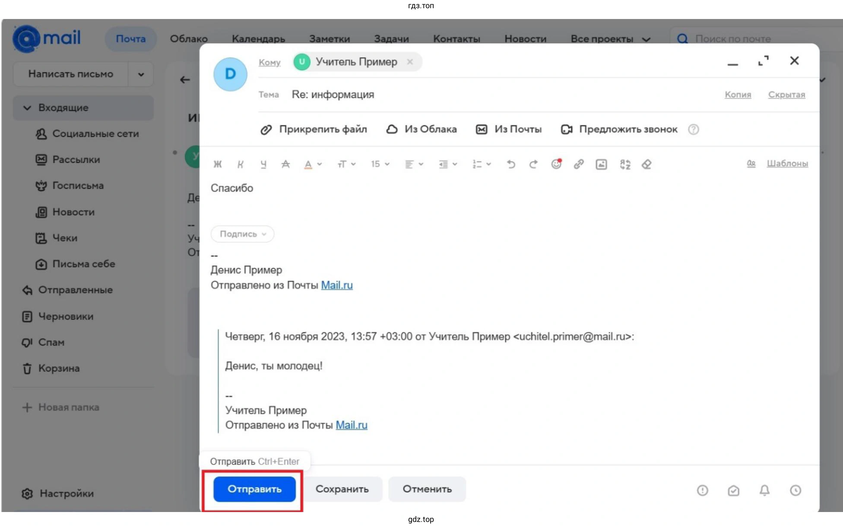Click the reminder bell icon
843x528 pixels.
pyautogui.click(x=764, y=490)
